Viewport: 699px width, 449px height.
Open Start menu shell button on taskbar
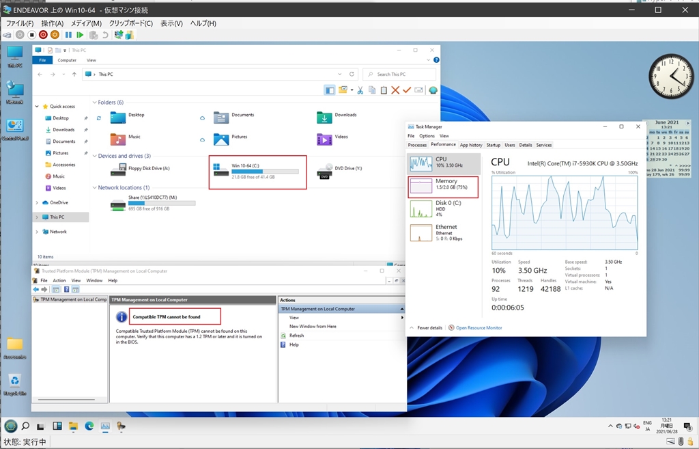point(11,426)
